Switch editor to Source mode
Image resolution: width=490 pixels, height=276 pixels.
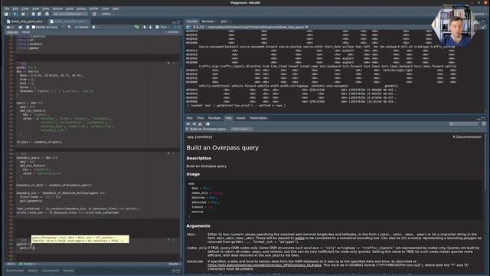point(12,32)
